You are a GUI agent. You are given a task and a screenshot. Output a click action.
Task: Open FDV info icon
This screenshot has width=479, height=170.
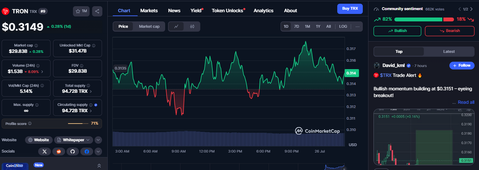[x=82, y=65]
